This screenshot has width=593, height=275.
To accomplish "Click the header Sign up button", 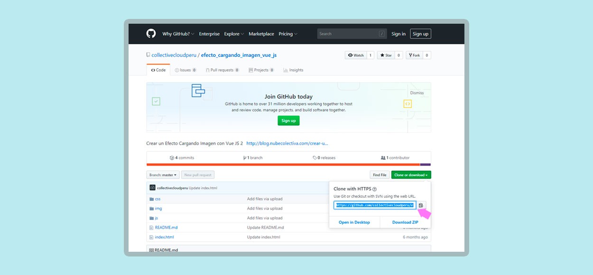I will pyautogui.click(x=420, y=34).
